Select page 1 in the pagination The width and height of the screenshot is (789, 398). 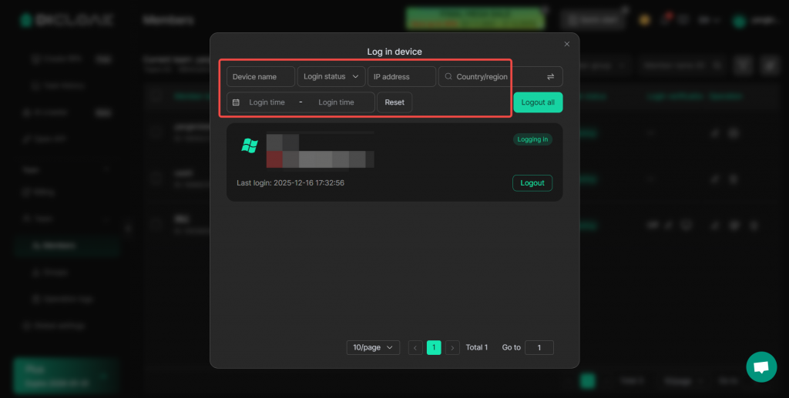(x=434, y=348)
